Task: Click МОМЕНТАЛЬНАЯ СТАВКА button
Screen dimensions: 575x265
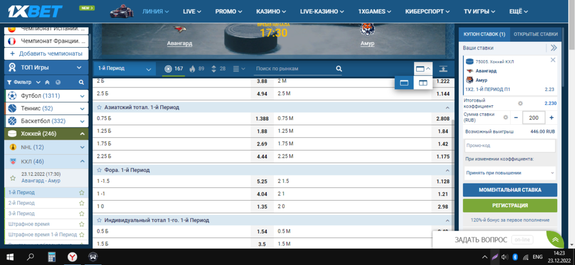Action: [509, 190]
